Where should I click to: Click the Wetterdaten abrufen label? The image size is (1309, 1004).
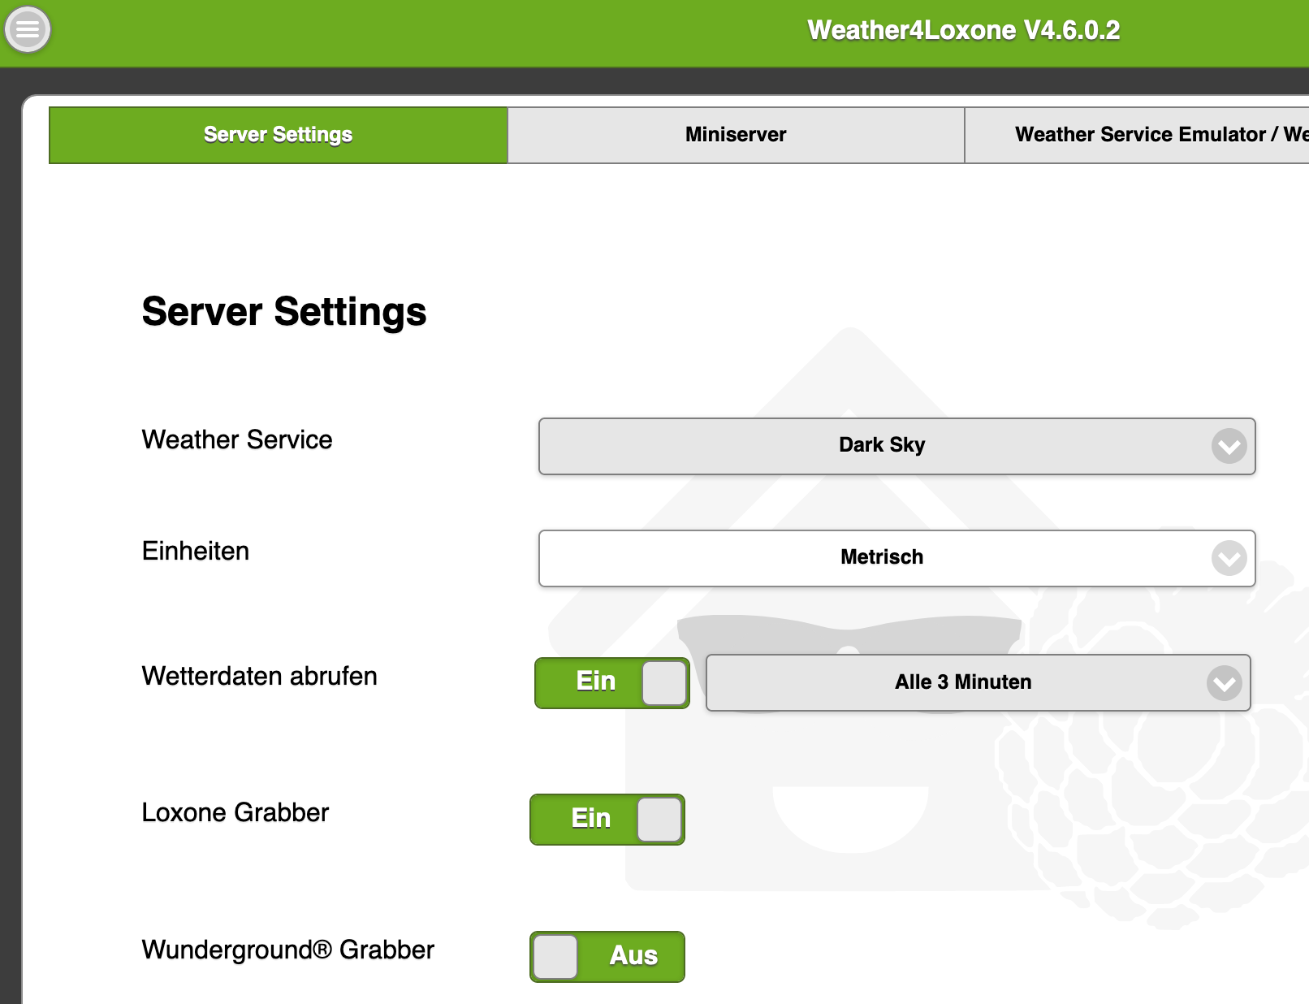pyautogui.click(x=260, y=676)
